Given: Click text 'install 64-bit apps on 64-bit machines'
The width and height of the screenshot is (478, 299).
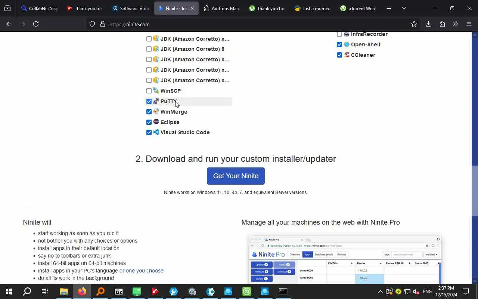Looking at the screenshot, I should click(x=82, y=263).
